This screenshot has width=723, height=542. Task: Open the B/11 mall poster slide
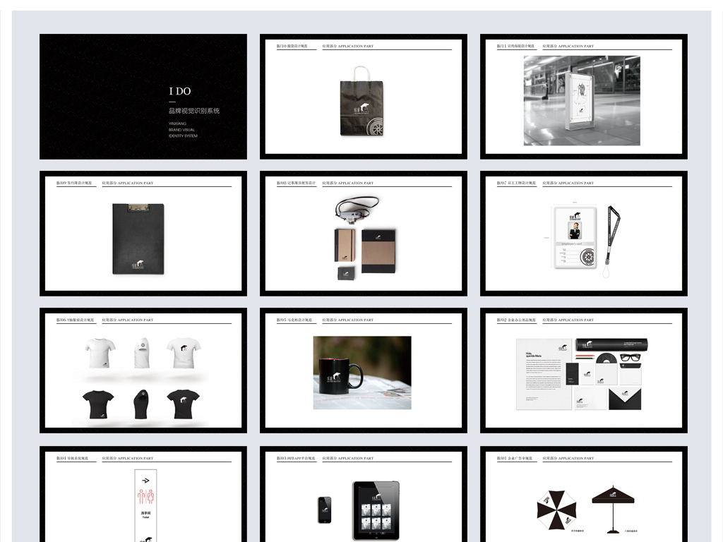point(584,96)
